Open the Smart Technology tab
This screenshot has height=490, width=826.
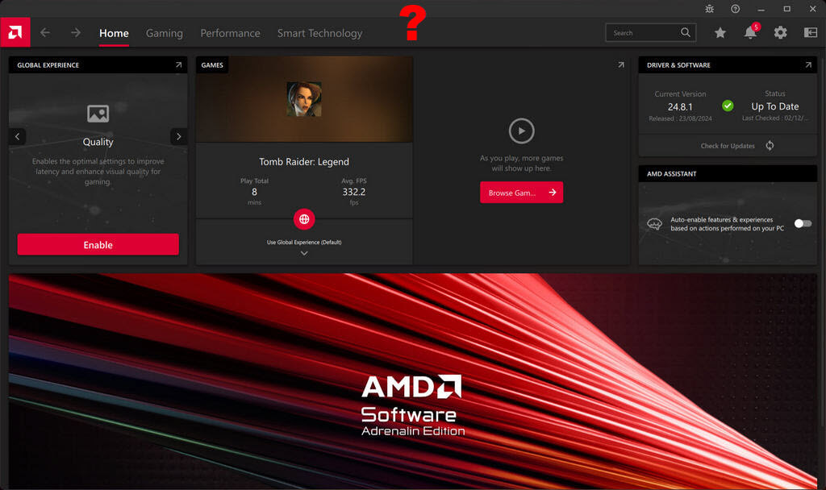tap(319, 33)
